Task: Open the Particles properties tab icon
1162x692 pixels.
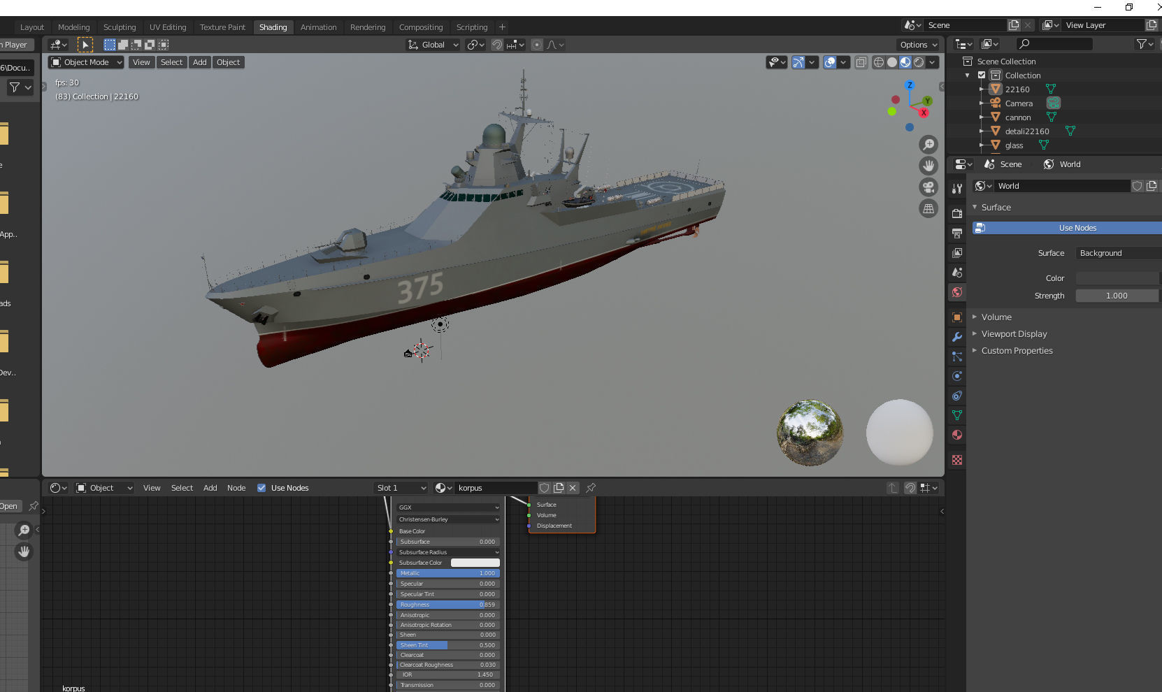Action: click(x=957, y=356)
